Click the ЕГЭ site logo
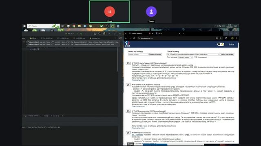The image size is (261, 146). [x=128, y=44]
